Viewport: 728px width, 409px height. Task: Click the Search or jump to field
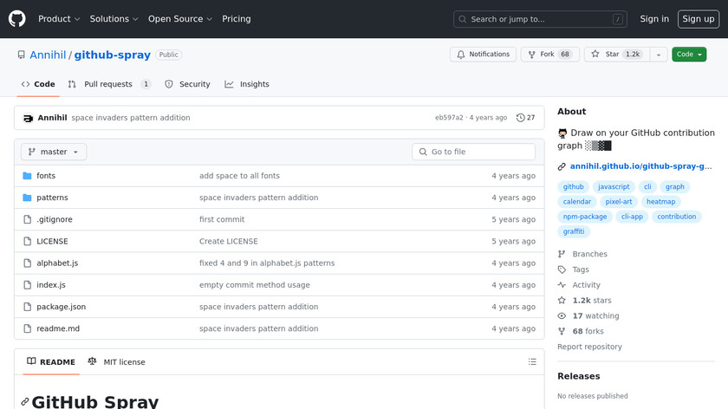click(x=540, y=19)
